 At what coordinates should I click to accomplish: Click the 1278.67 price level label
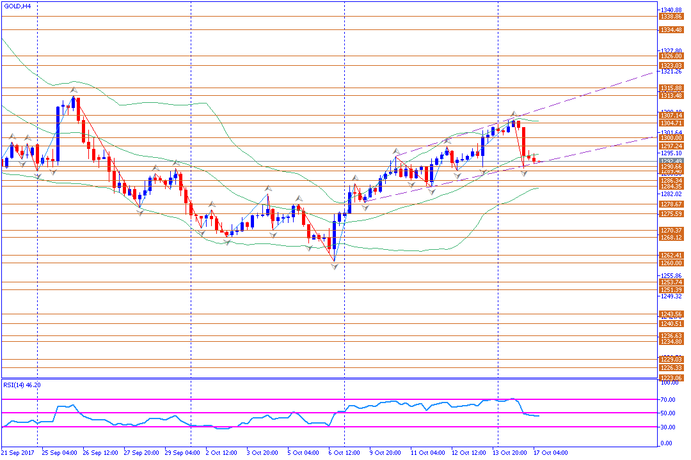point(671,204)
